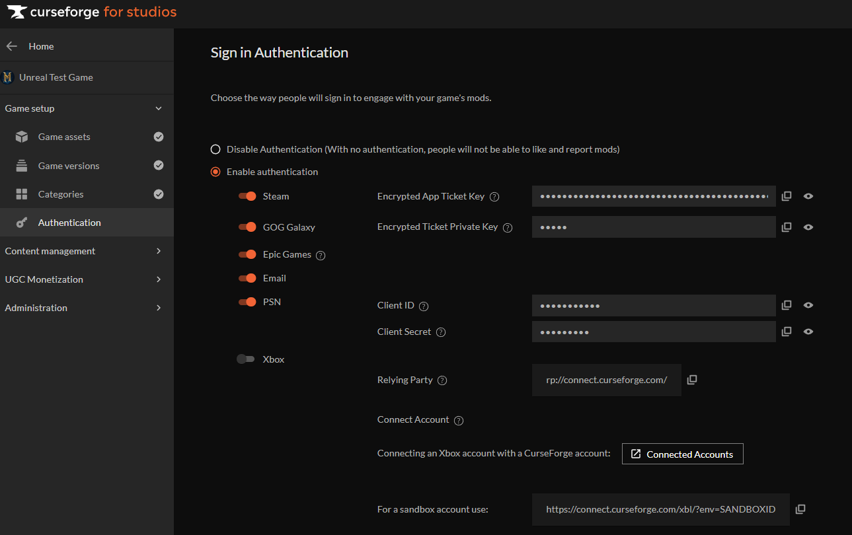Click the back arrow next to Home
The width and height of the screenshot is (852, 535).
pos(11,46)
